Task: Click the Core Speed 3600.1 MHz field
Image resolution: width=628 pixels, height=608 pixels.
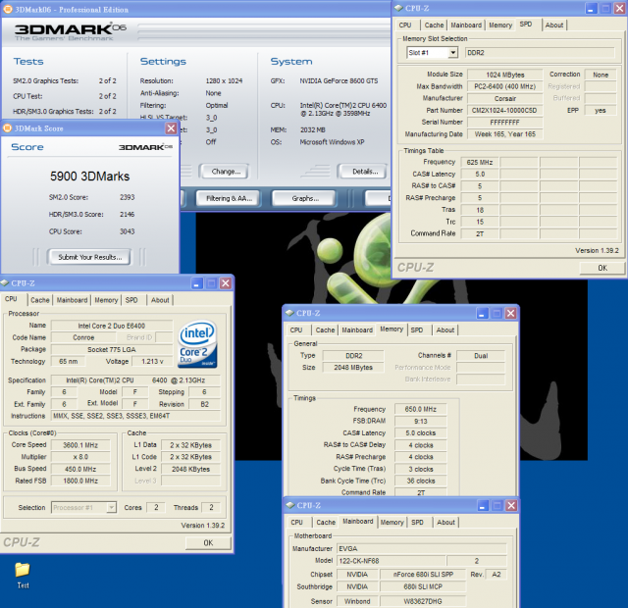Action: coord(80,444)
